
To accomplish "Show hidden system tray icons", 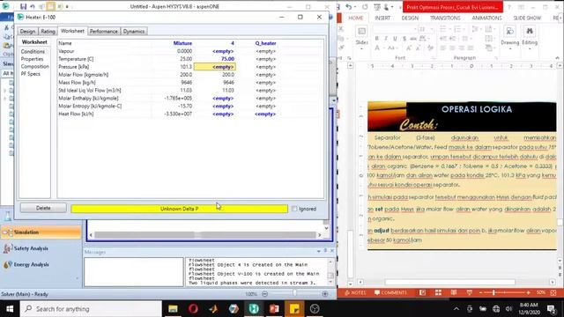I will 456,309.
